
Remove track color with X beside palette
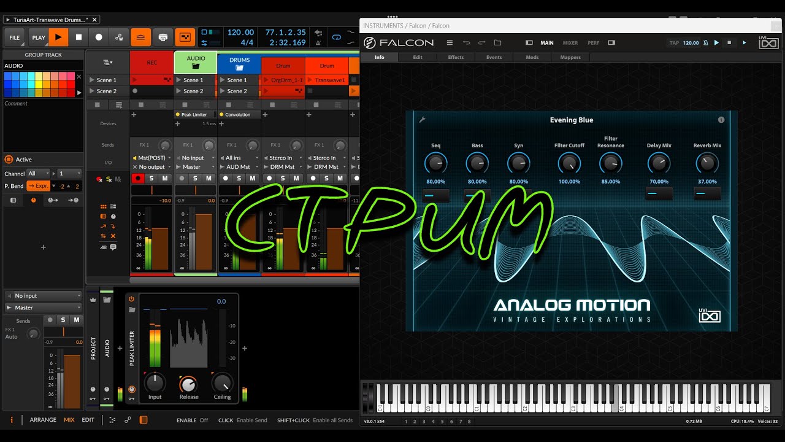78,77
